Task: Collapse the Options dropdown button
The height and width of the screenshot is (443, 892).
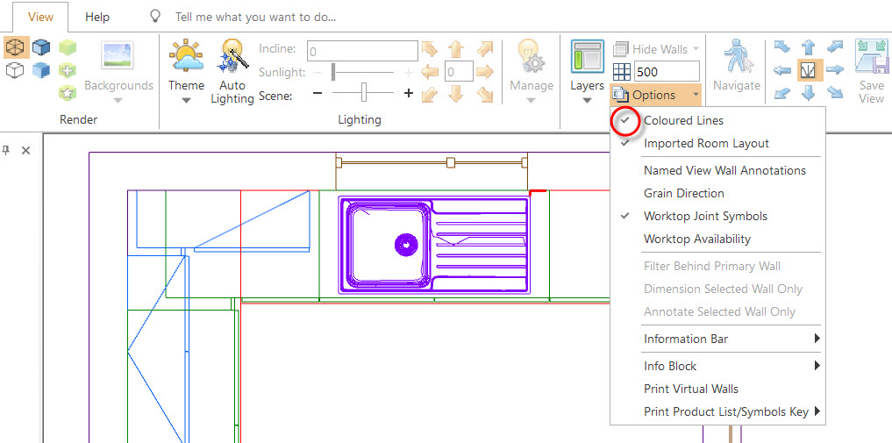Action: (655, 95)
